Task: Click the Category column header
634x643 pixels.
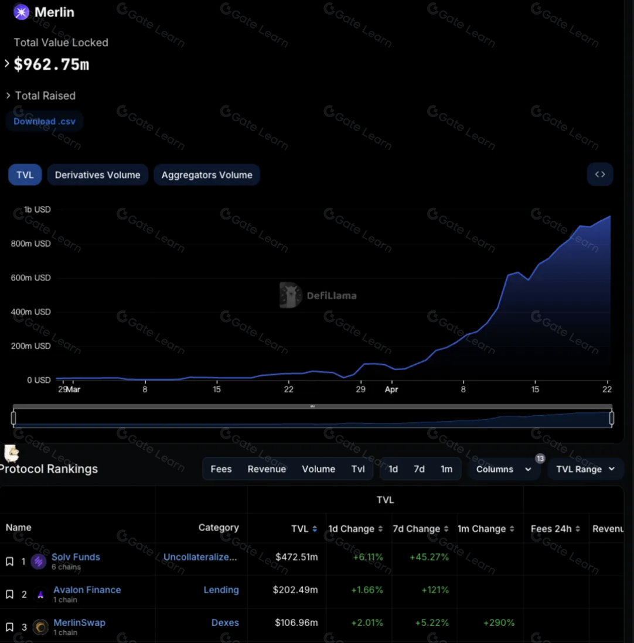Action: coord(219,528)
